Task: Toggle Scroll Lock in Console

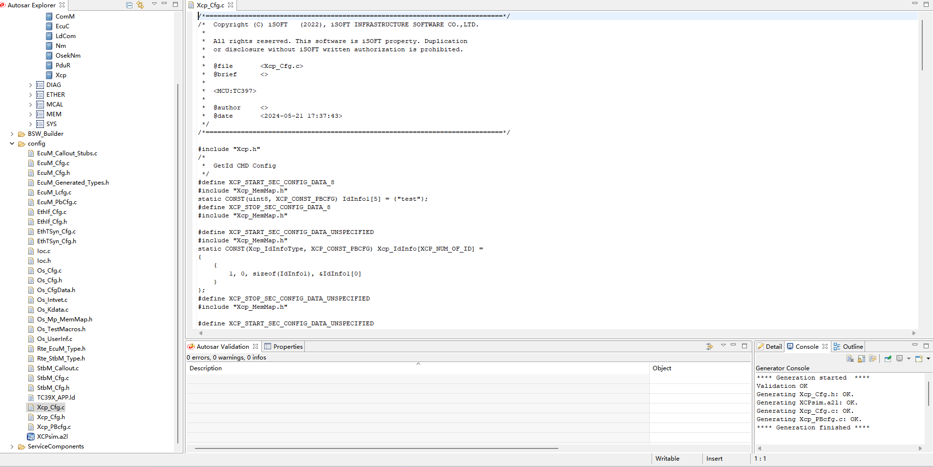Action: 861,359
